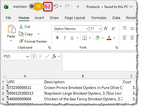Expand the underline style dropdown arrow

(x=78, y=38)
